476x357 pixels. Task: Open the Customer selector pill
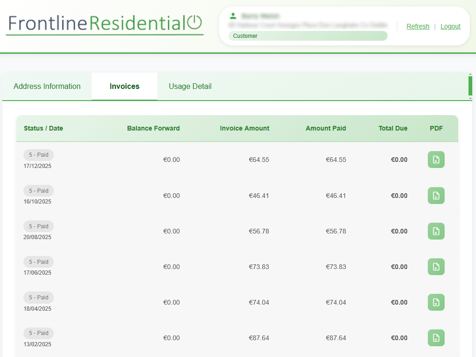[308, 36]
